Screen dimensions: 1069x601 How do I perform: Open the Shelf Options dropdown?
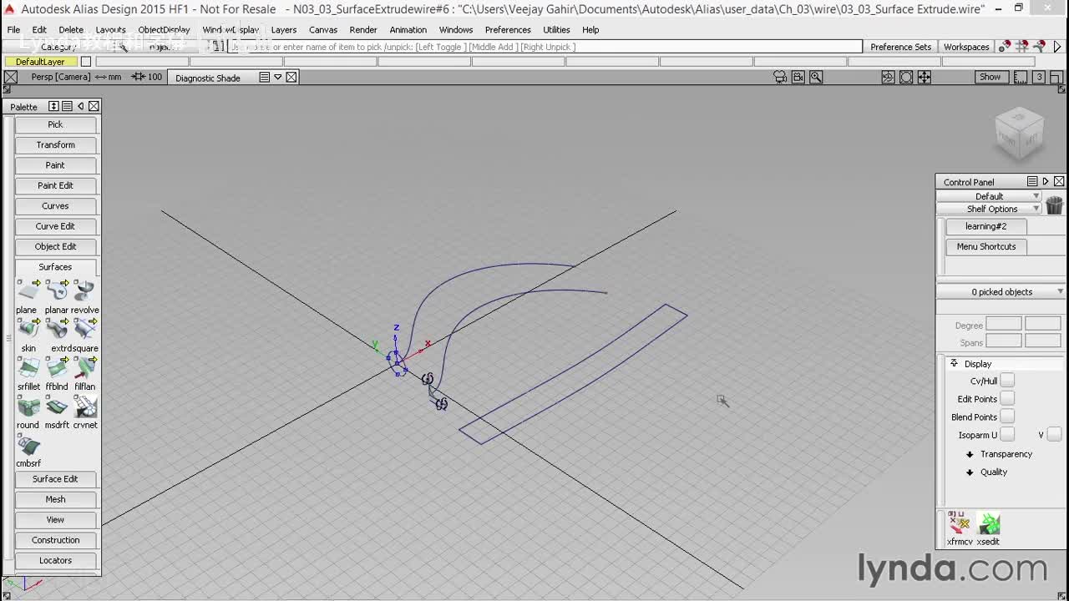click(990, 209)
